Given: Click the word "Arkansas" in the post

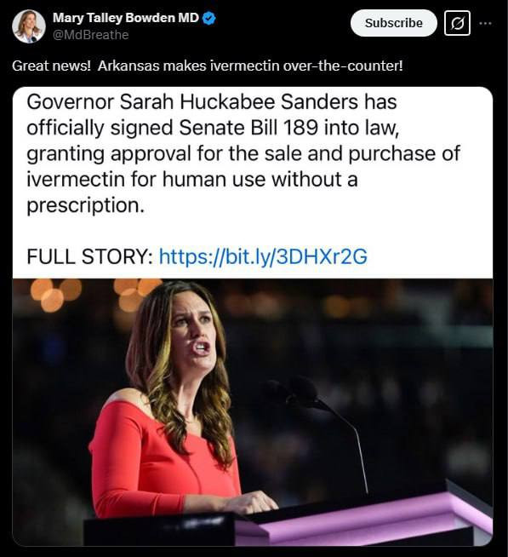Looking at the screenshot, I should [x=128, y=66].
